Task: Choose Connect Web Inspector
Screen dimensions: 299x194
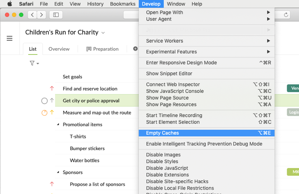Action: point(207,84)
